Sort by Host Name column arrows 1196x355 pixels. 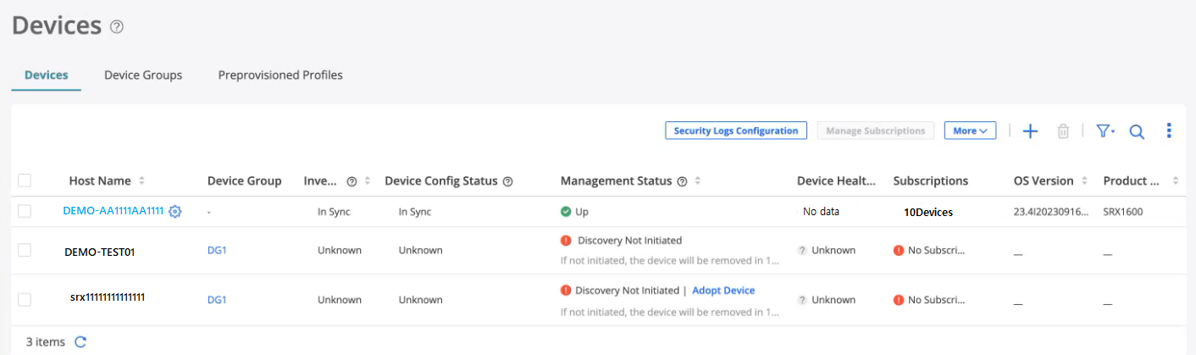141,181
